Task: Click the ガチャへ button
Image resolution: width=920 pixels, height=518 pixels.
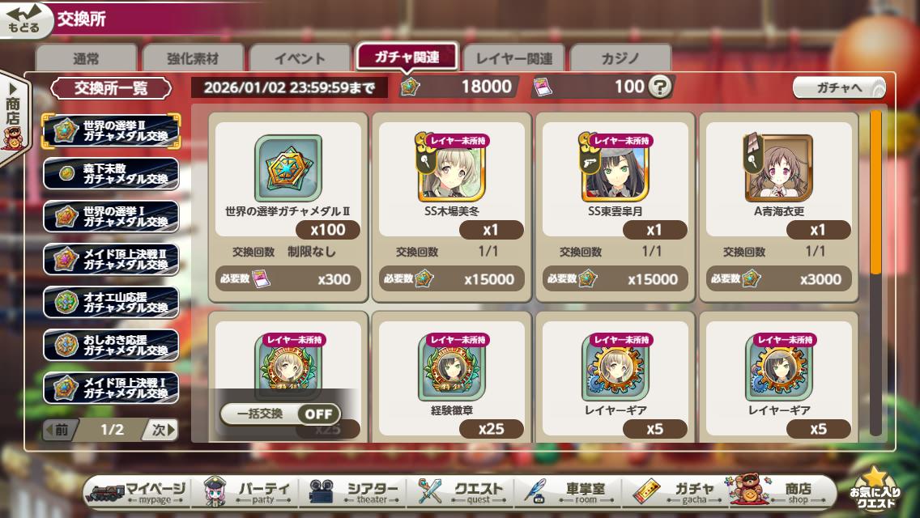Action: pyautogui.click(x=839, y=88)
